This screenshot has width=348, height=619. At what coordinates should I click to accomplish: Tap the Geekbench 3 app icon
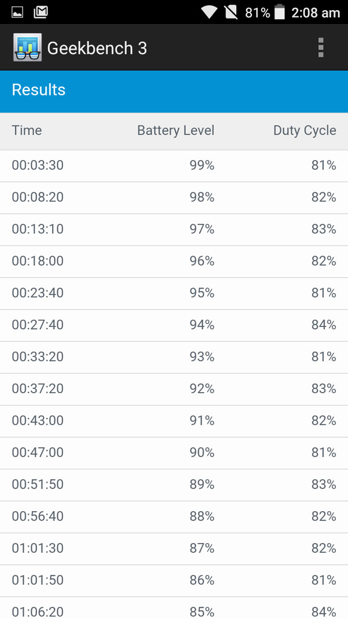[28, 47]
